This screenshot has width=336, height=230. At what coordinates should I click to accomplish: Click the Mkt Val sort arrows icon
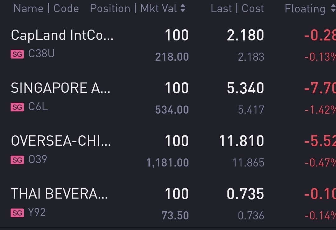tap(183, 9)
